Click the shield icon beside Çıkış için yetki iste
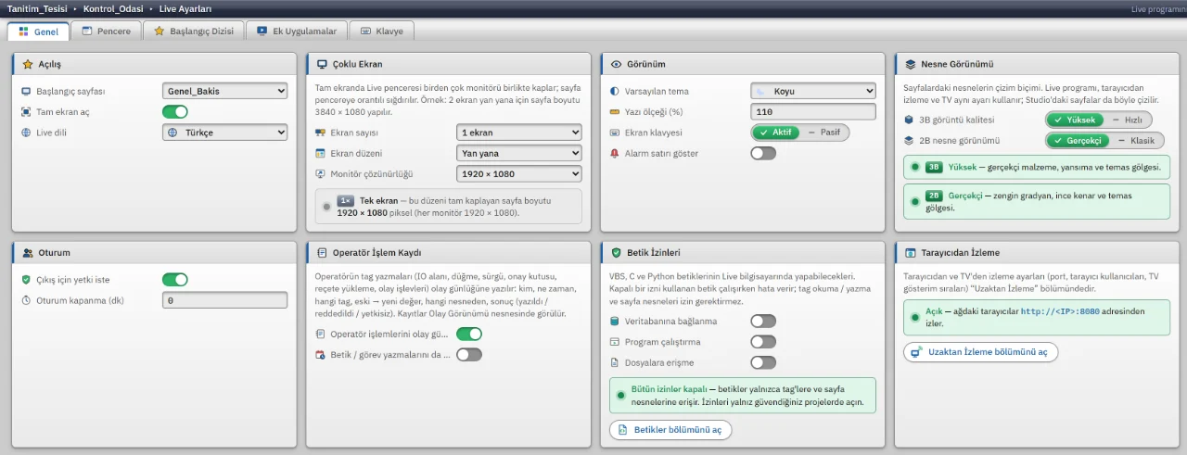This screenshot has height=455, width=1187. click(x=26, y=280)
